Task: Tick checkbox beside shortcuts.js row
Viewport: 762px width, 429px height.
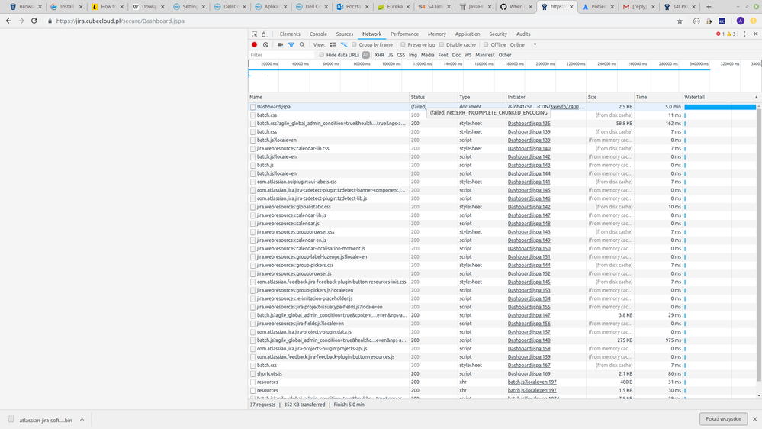Action: [x=252, y=373]
